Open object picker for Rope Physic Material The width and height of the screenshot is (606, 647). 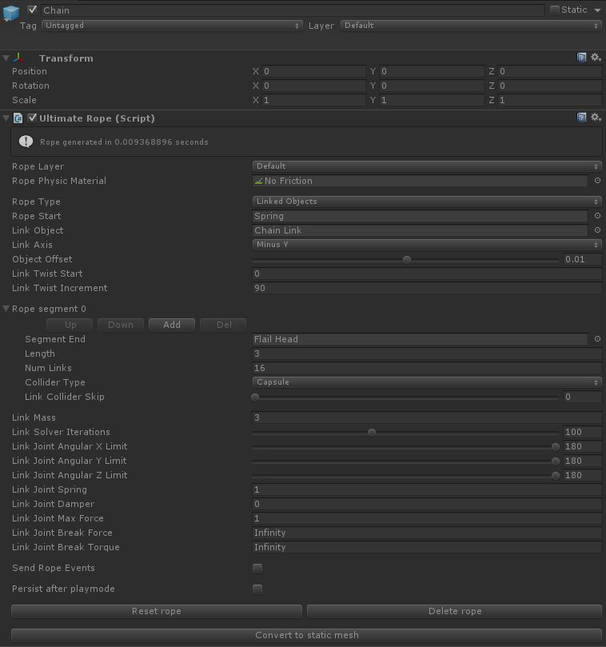[x=597, y=181]
